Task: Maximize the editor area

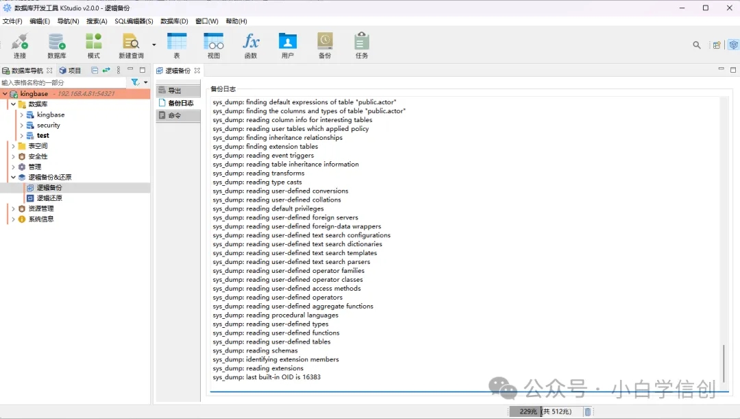Action: point(733,69)
